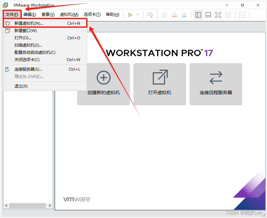Click the plus circle create VM icon

click(104, 78)
